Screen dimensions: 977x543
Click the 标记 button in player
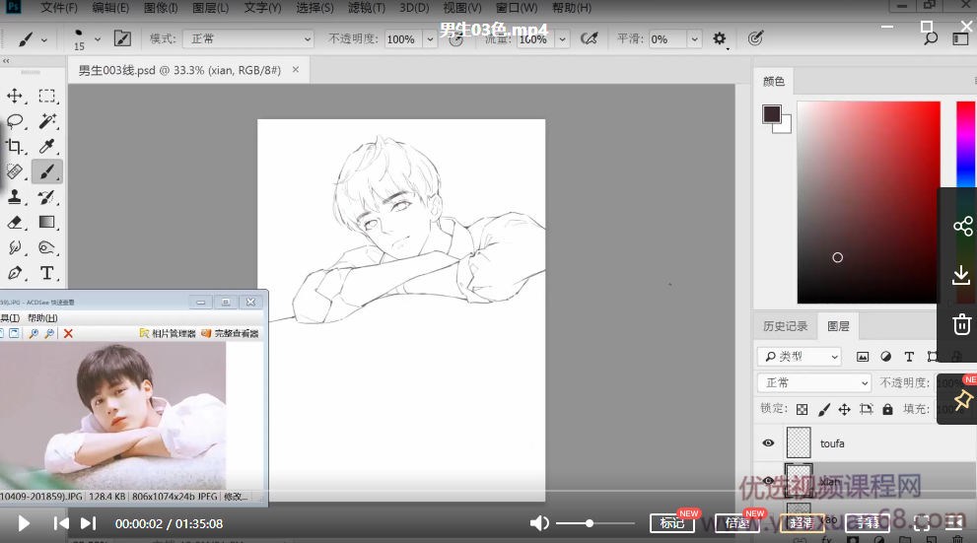(672, 523)
